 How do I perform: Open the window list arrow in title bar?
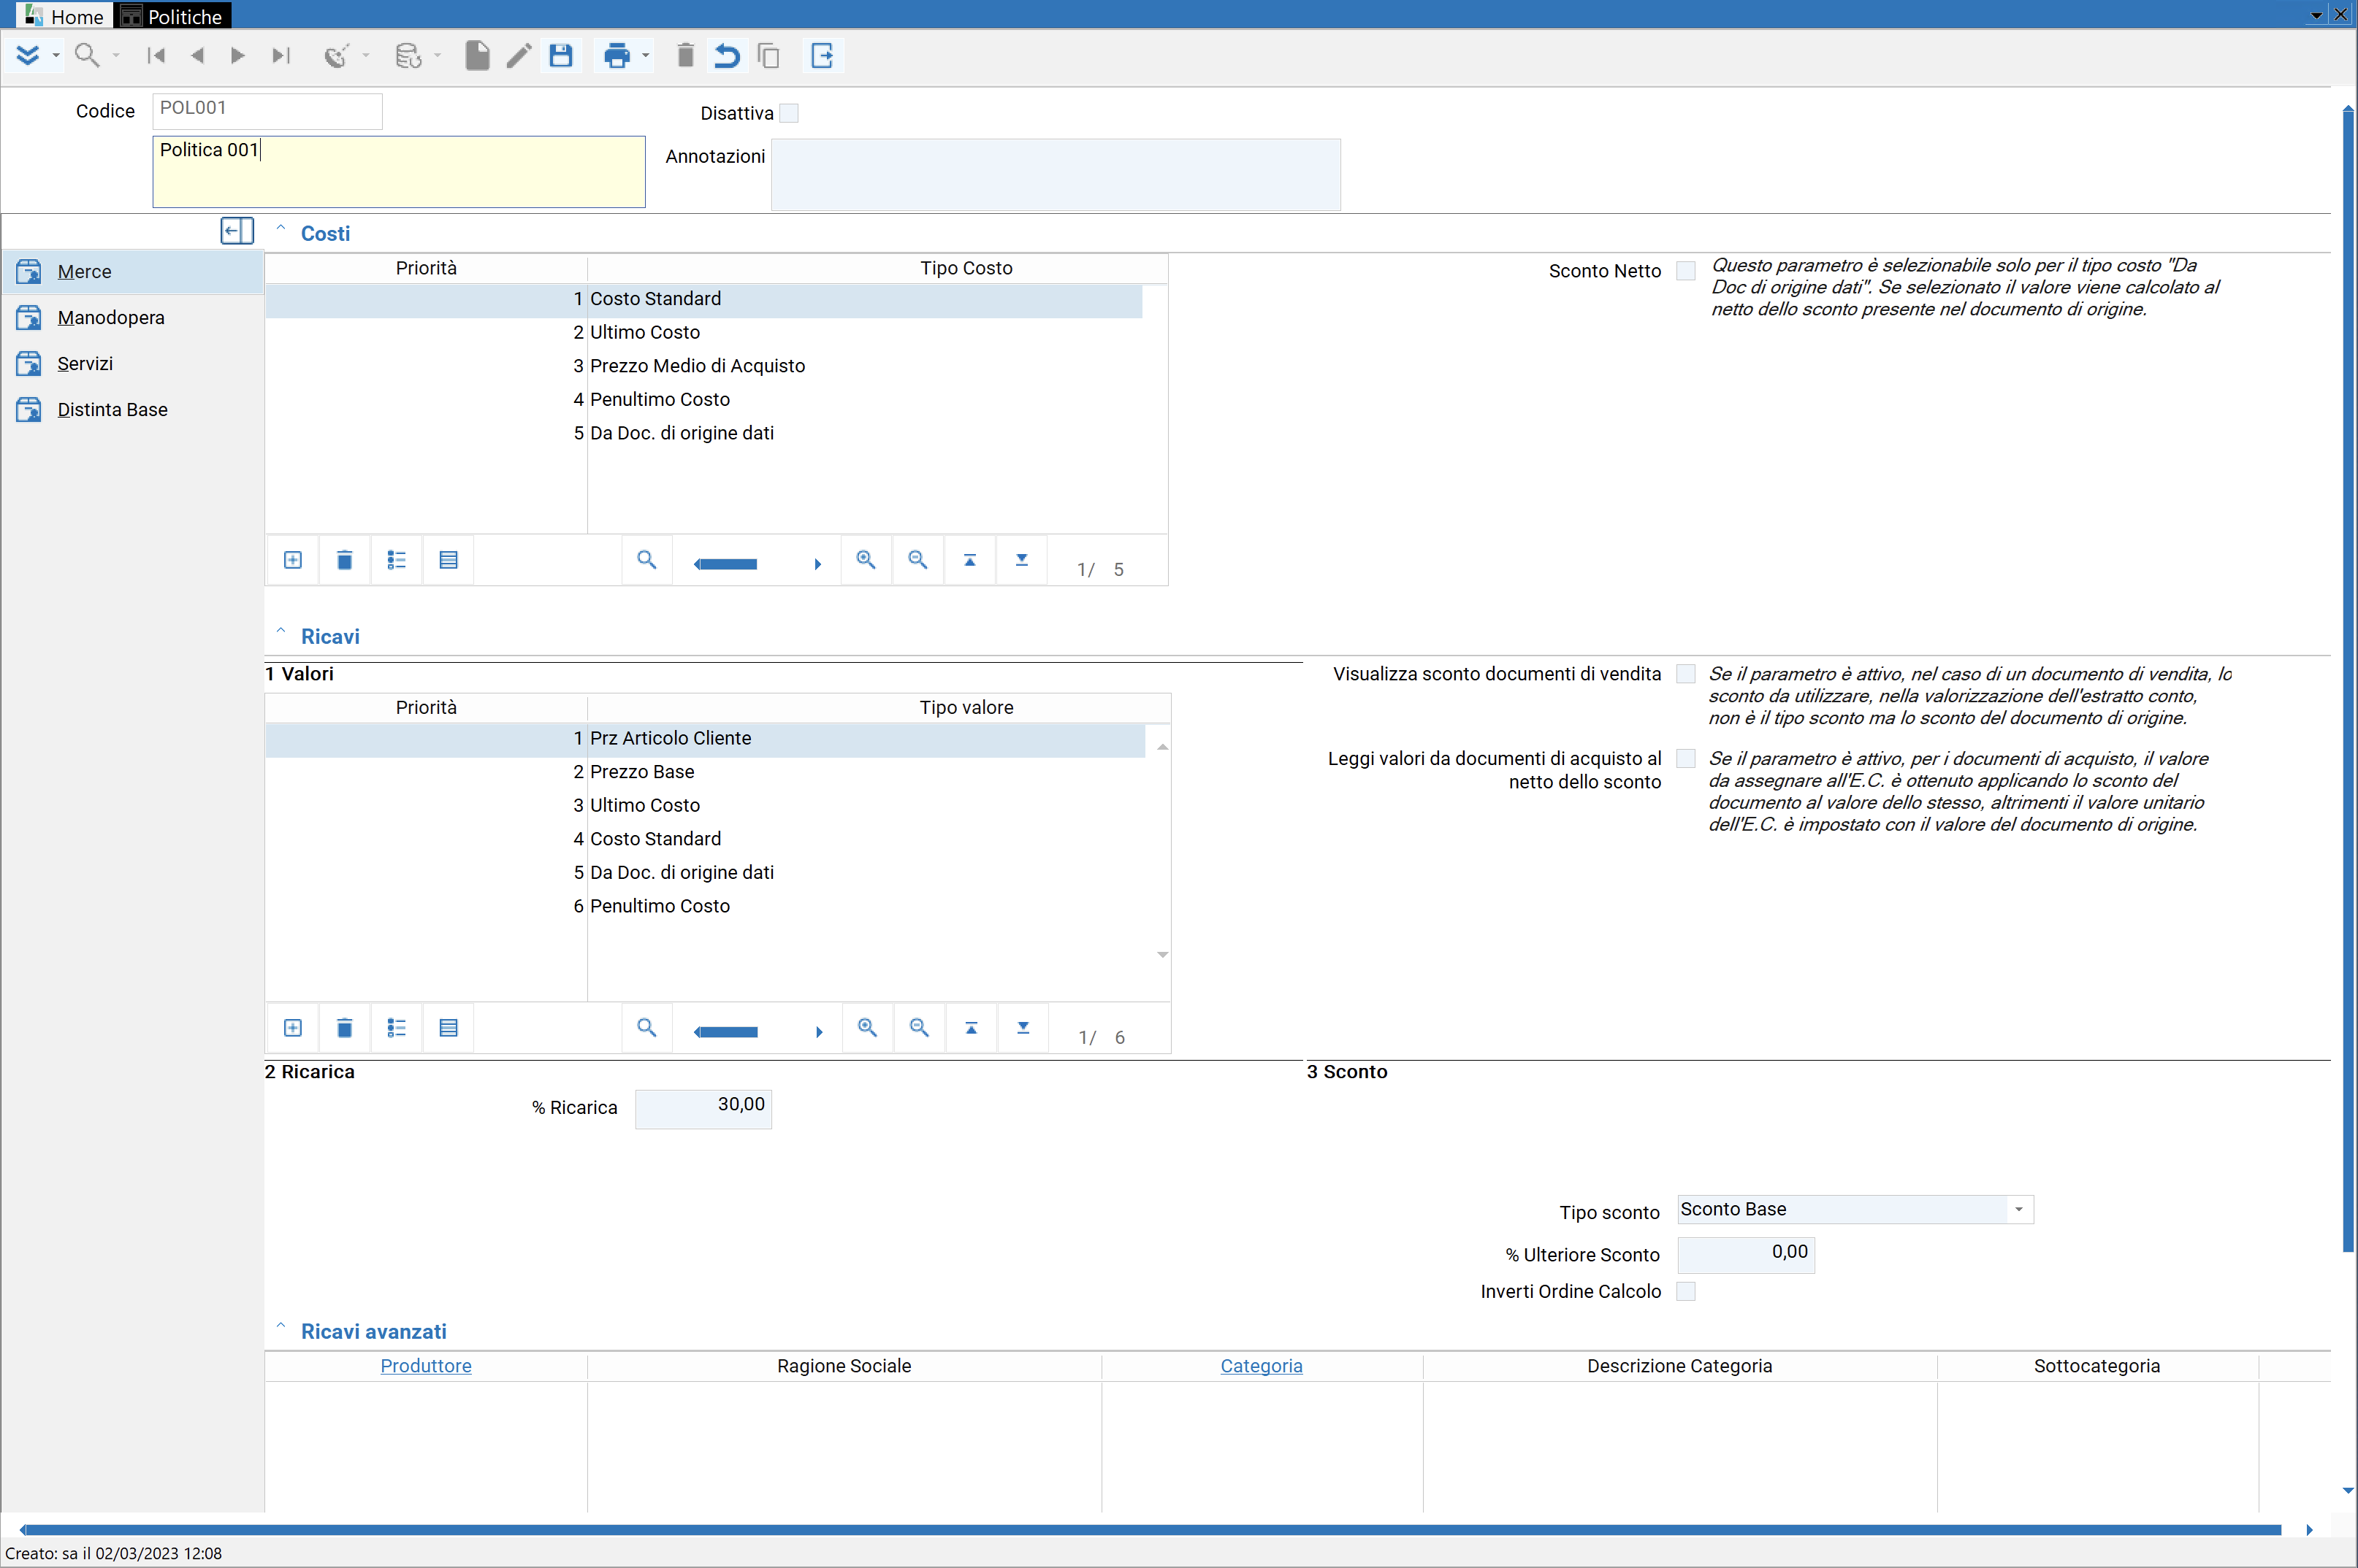(x=2316, y=15)
